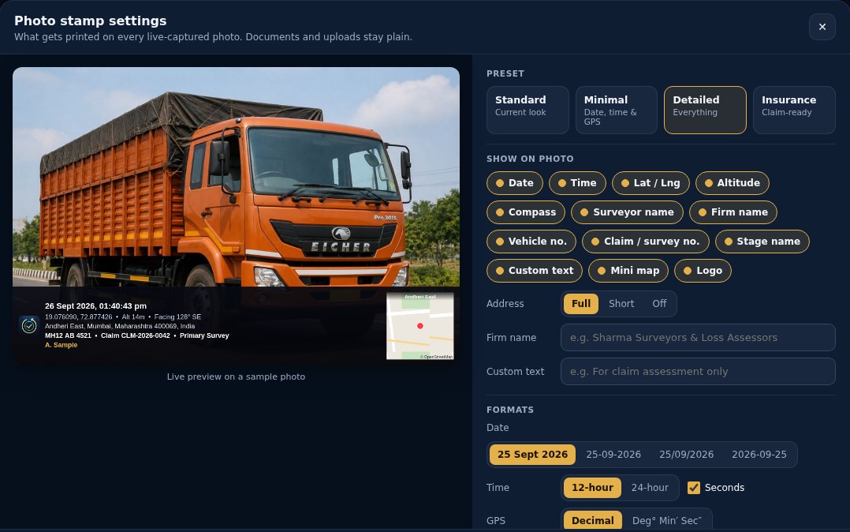Screen dimensions: 850x532
Task: Toggle the Lat / Lng chip
Action: tap(651, 183)
